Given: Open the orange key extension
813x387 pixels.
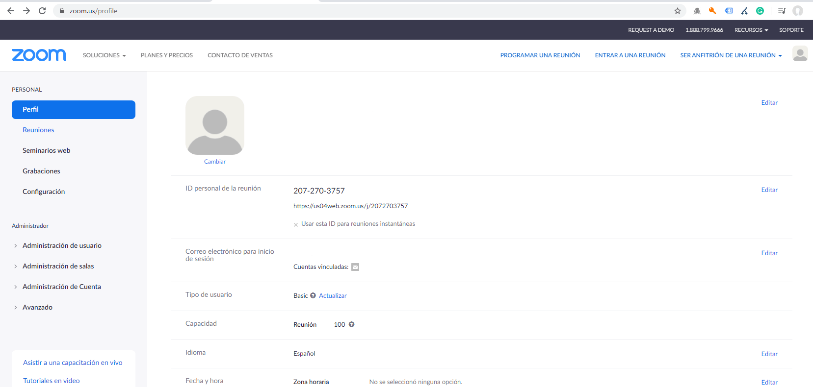Looking at the screenshot, I should point(712,11).
